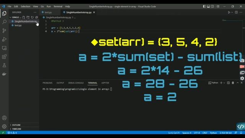Viewport: 245px width, 138px height.
Task: Create a new folder in the Explorer
Action: tap(28, 17)
